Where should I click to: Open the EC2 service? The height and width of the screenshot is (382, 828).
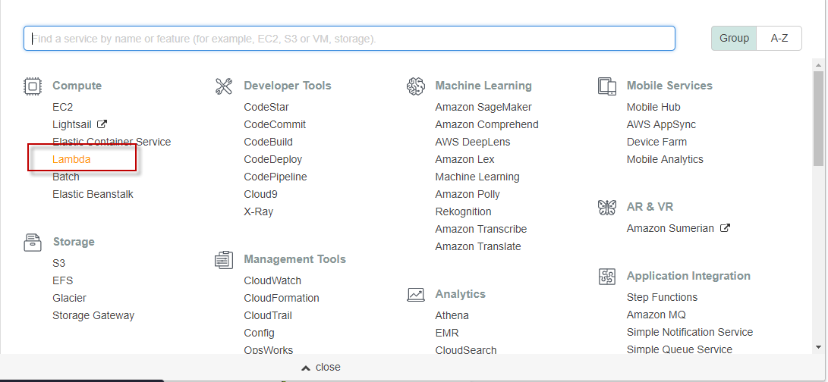click(x=63, y=107)
